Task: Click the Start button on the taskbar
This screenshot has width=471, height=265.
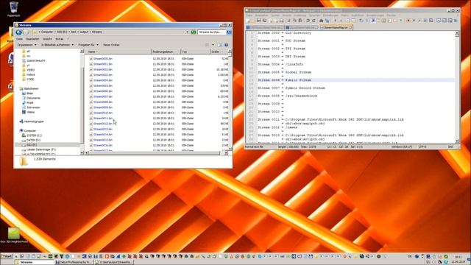Action: click(7, 256)
